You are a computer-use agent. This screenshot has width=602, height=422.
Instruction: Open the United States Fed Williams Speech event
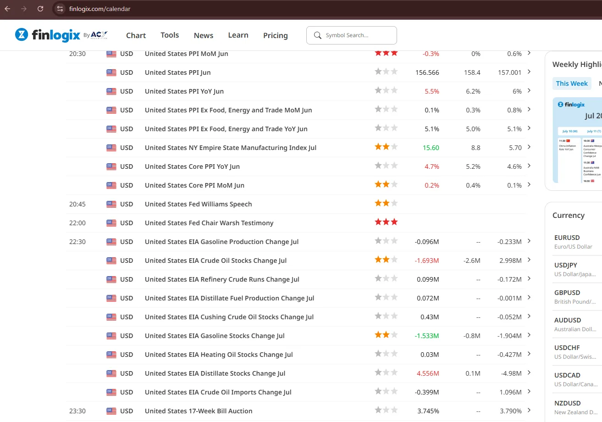199,204
